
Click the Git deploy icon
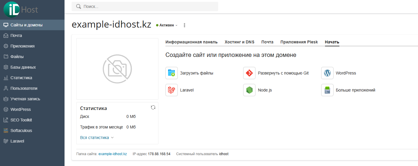249,73
